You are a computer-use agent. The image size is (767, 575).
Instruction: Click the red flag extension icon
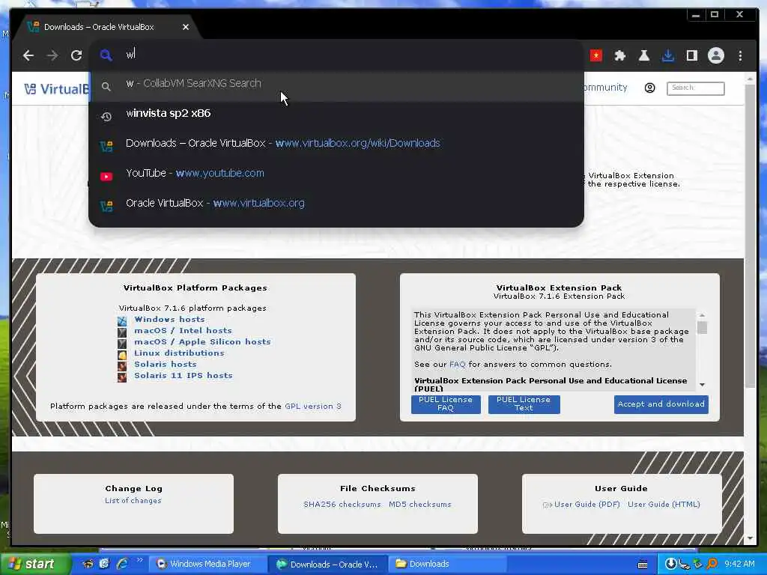click(595, 55)
